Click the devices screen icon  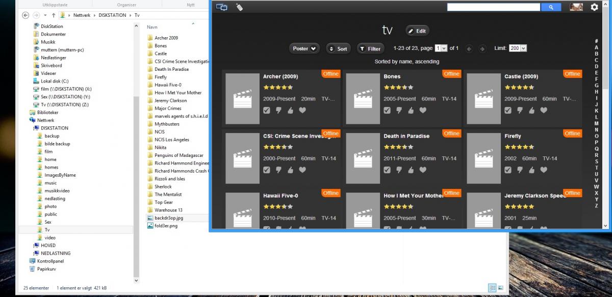click(221, 7)
